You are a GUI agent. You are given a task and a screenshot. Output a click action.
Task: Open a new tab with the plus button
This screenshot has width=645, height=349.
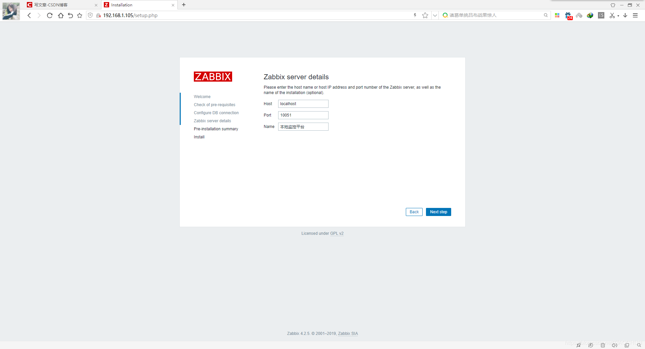click(x=184, y=5)
